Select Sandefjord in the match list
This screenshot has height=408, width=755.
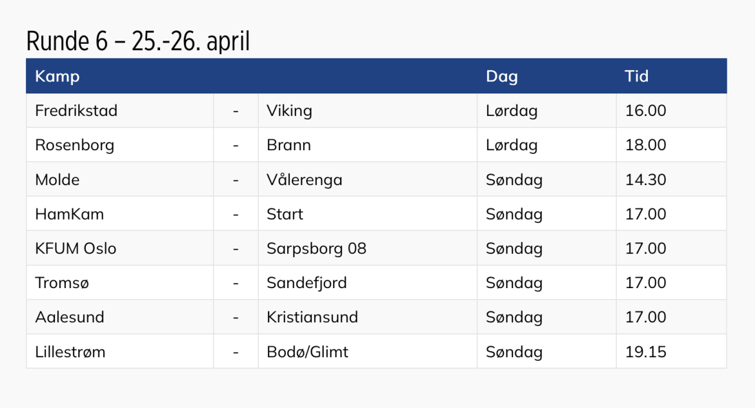coord(307,283)
